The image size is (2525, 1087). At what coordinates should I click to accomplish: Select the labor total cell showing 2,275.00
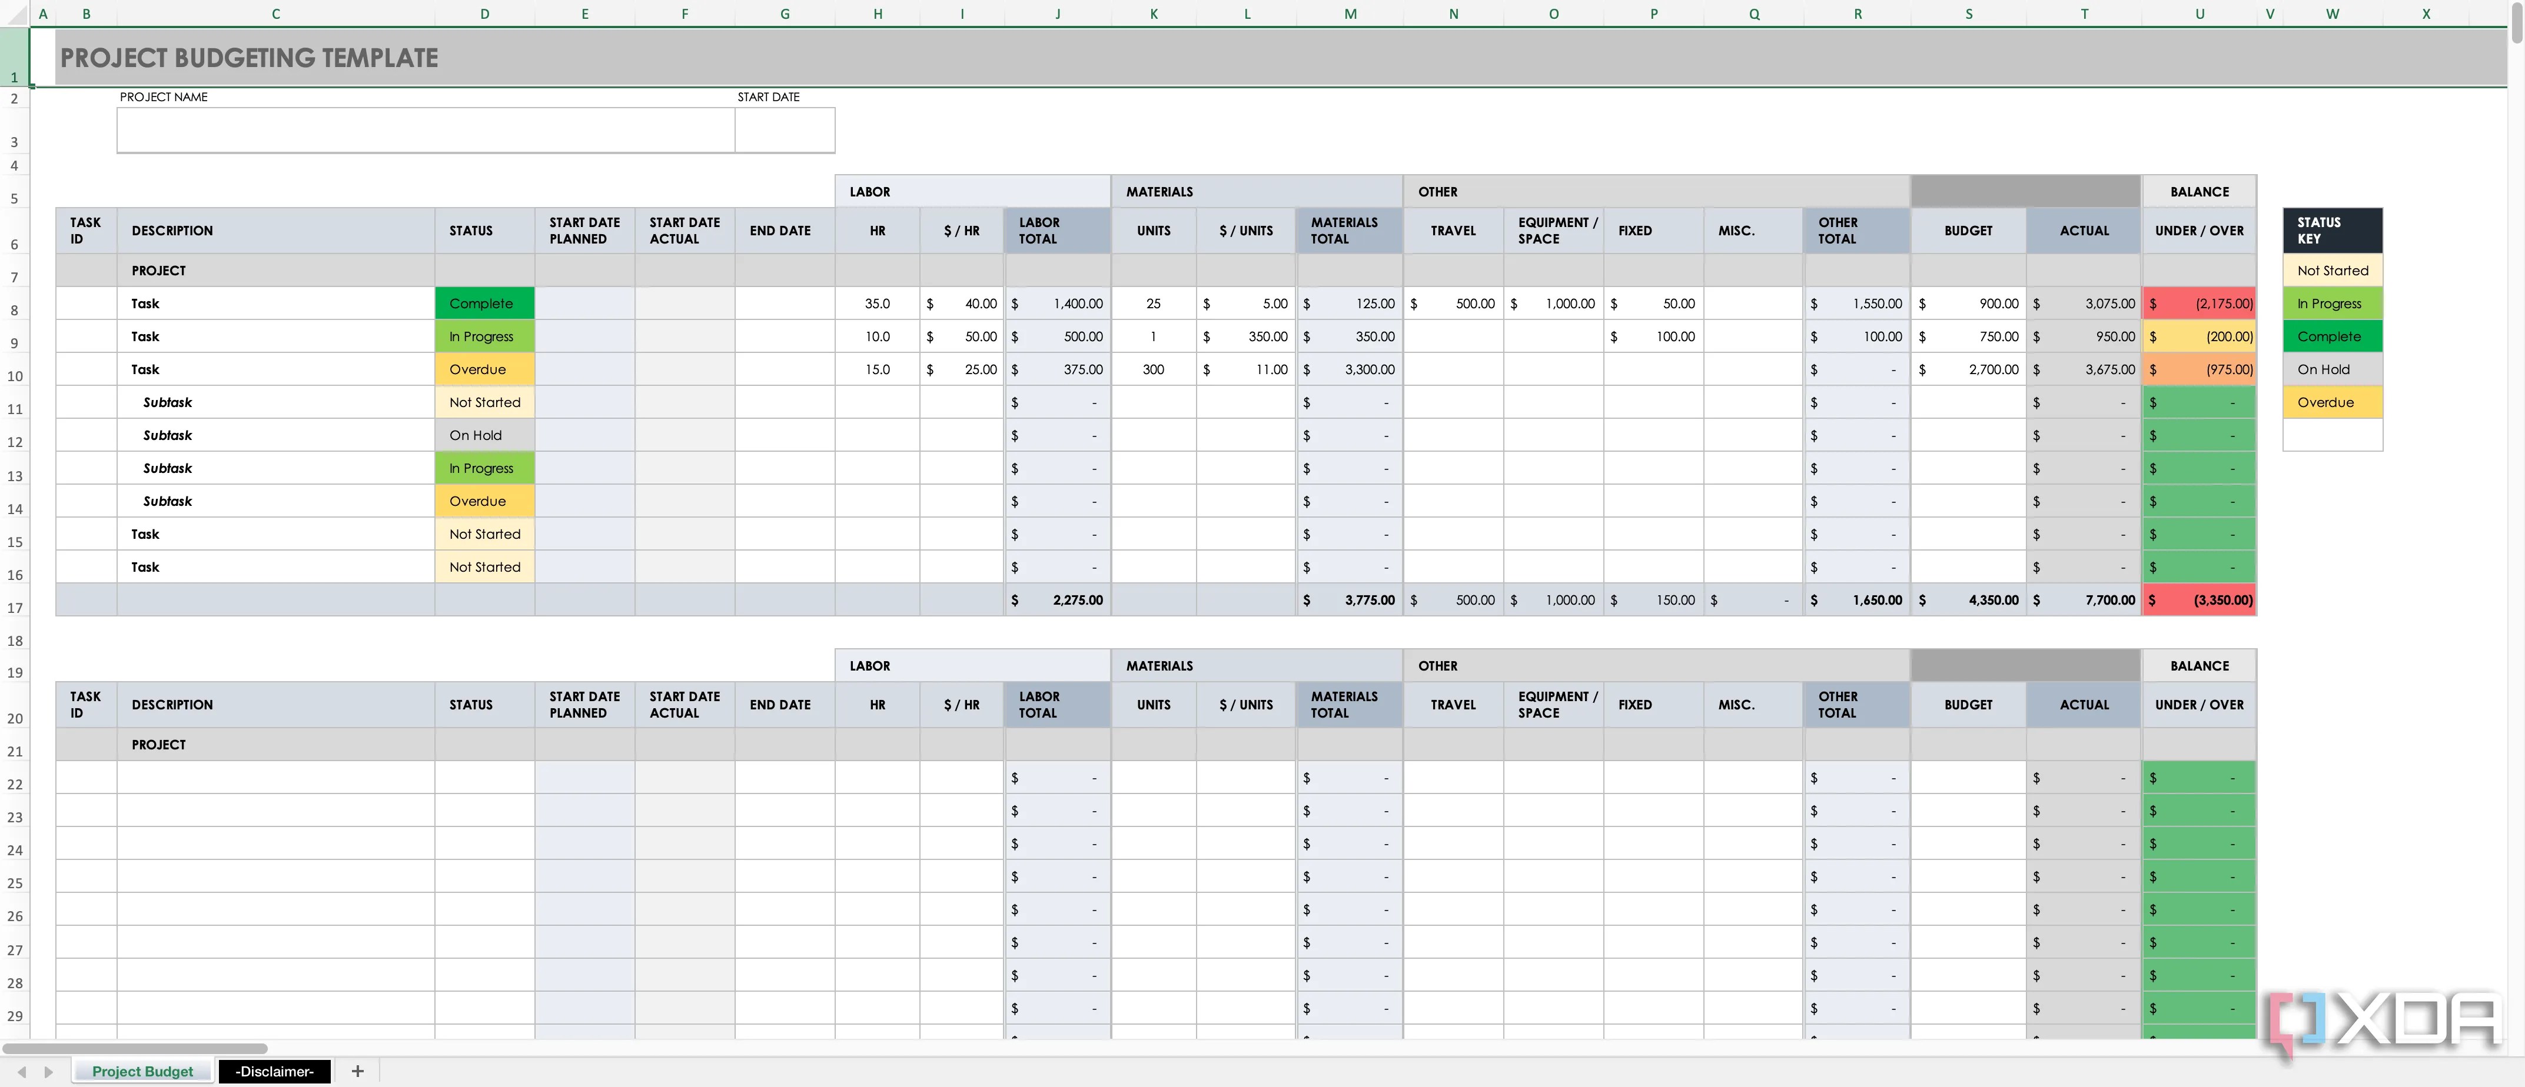[x=1056, y=601]
